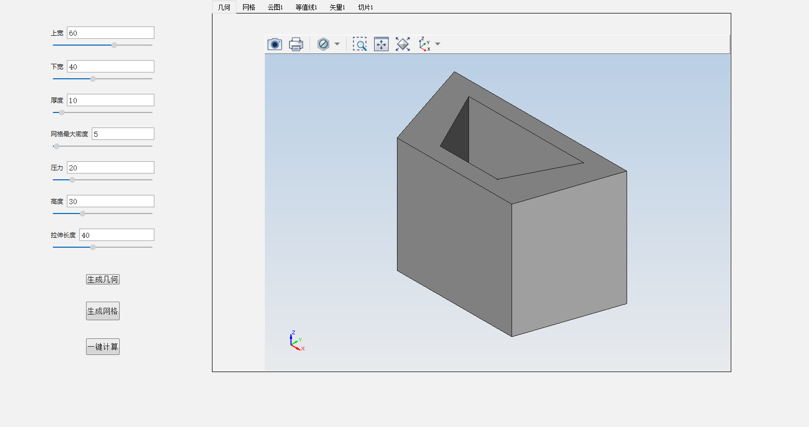Click the 拉伸长度 slider handle
Image resolution: width=809 pixels, height=427 pixels.
pos(93,247)
